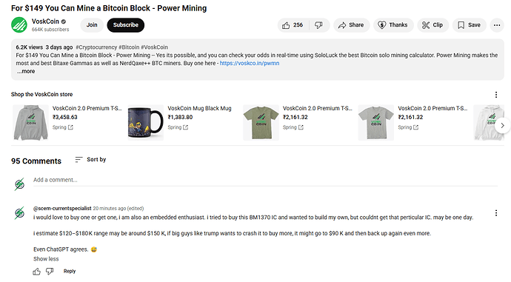Like the scem-currentspecialist comment
This screenshot has height=282, width=511.
(x=36, y=272)
